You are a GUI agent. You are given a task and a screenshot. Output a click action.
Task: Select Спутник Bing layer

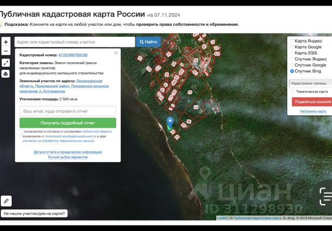292,71
